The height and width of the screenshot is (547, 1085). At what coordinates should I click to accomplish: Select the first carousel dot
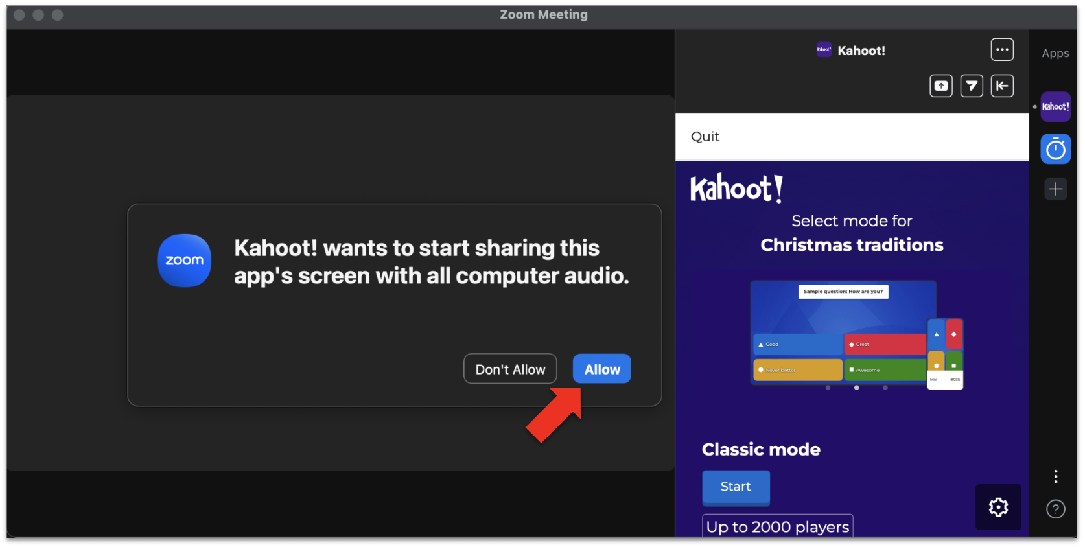pyautogui.click(x=828, y=388)
